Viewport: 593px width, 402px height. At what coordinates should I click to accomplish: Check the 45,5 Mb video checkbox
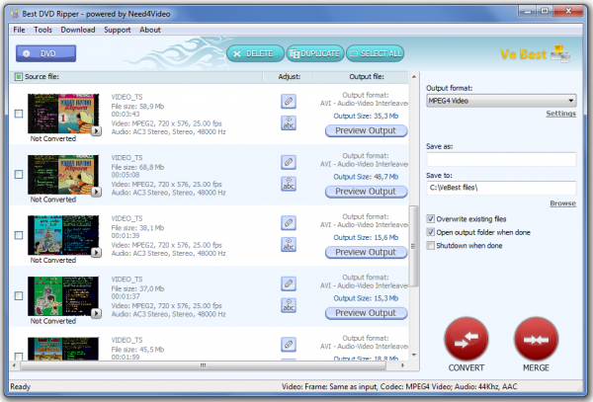(19, 356)
